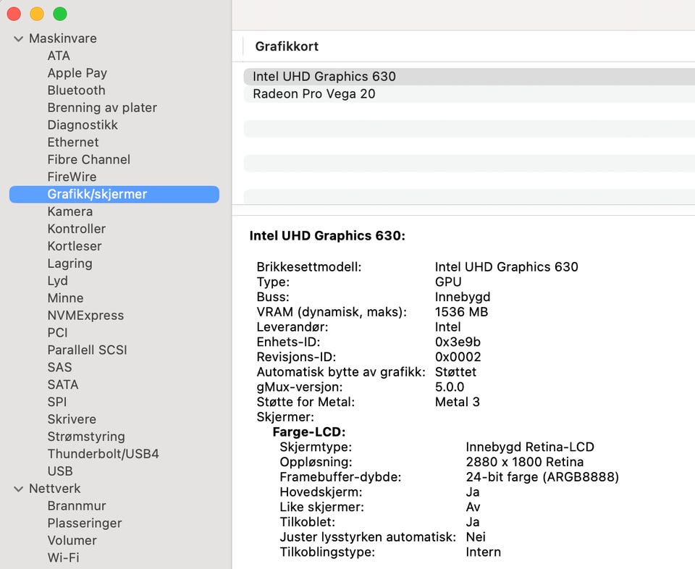This screenshot has height=569, width=695.
Task: Select Kontroller in the sidebar
Action: click(77, 229)
